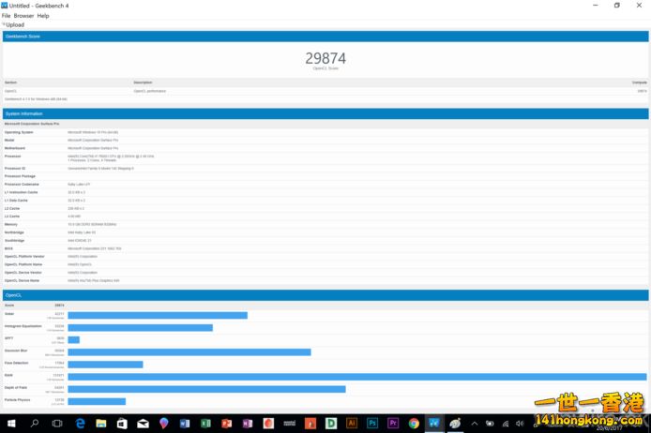The width and height of the screenshot is (651, 433).
Task: Open the green D app in taskbar
Action: [331, 423]
